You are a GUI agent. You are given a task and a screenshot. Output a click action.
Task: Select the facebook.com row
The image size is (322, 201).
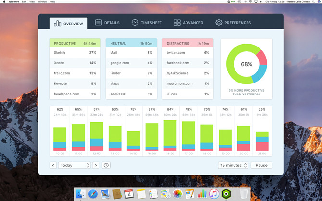pos(188,63)
